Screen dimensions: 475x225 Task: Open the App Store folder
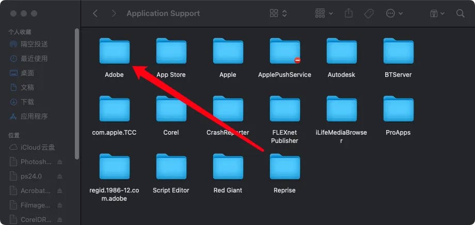[171, 51]
